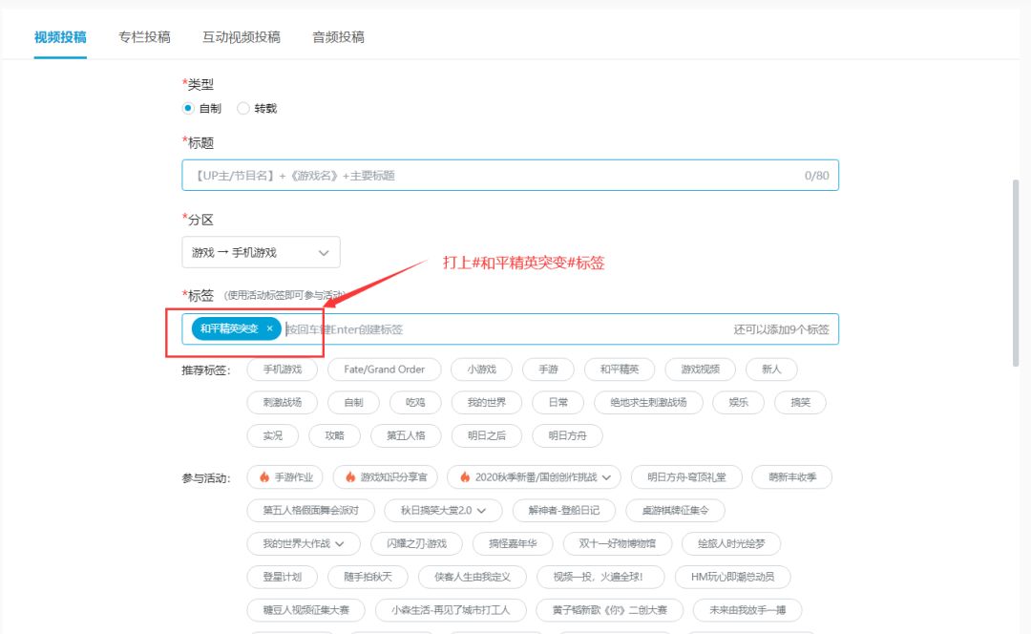Select the 自制 radio option

(188, 108)
